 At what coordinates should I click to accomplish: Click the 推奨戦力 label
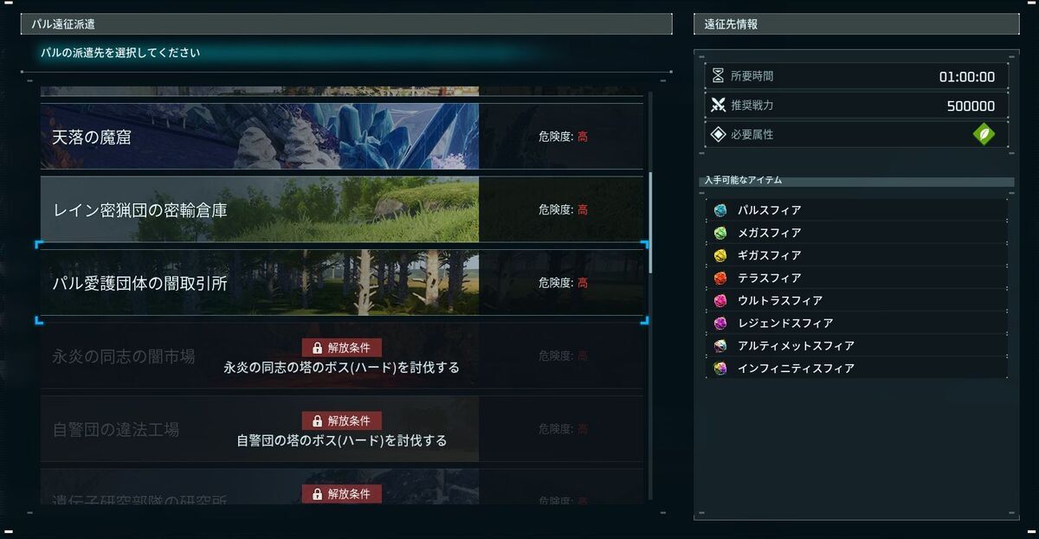click(x=752, y=106)
